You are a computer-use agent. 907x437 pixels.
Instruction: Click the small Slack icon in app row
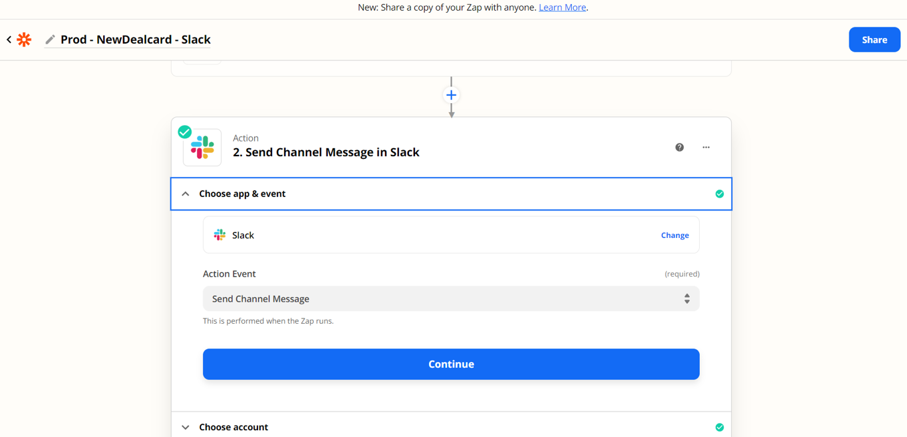[220, 235]
